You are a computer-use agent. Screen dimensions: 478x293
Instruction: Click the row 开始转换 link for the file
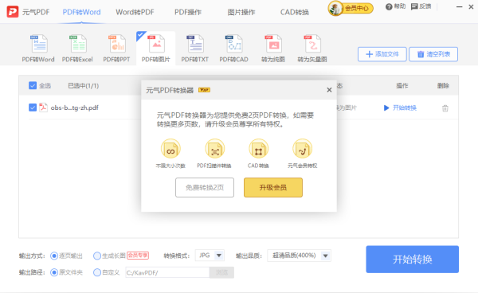(400, 107)
